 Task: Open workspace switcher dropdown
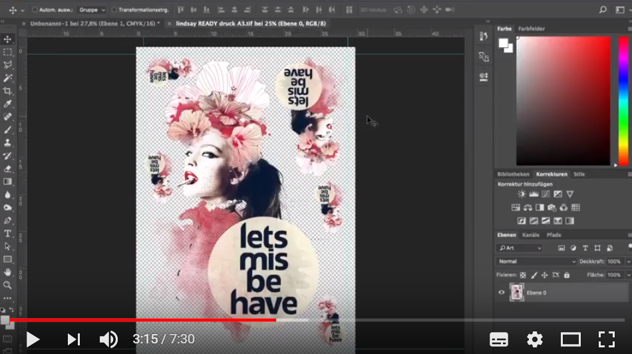pos(621,10)
